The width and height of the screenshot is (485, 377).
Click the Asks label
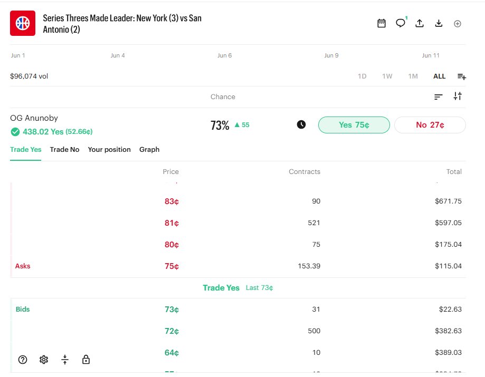(x=23, y=266)
